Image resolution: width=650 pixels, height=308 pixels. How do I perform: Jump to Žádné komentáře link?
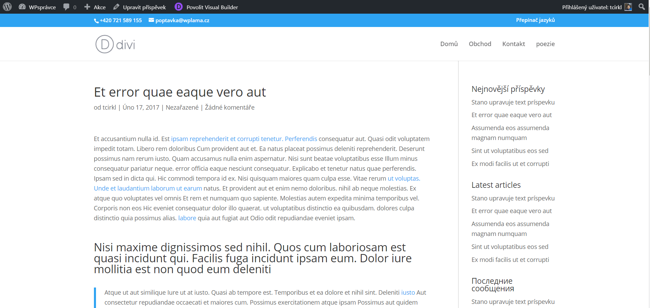click(x=230, y=107)
